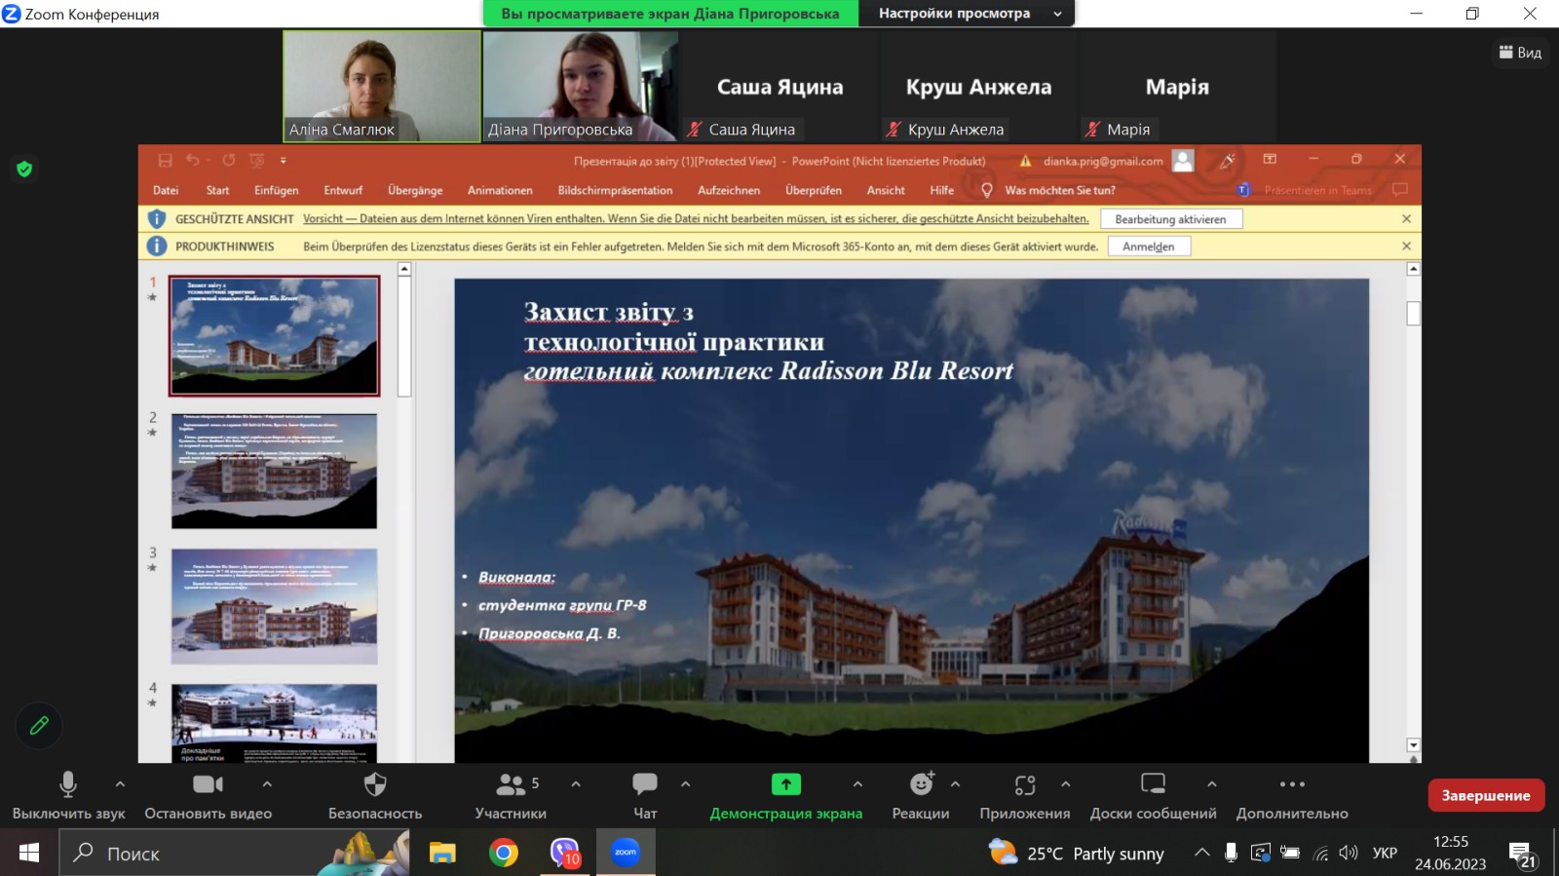Open the Bildschirmpräsentation ribbon tab
The width and height of the screenshot is (1559, 876).
coord(615,190)
